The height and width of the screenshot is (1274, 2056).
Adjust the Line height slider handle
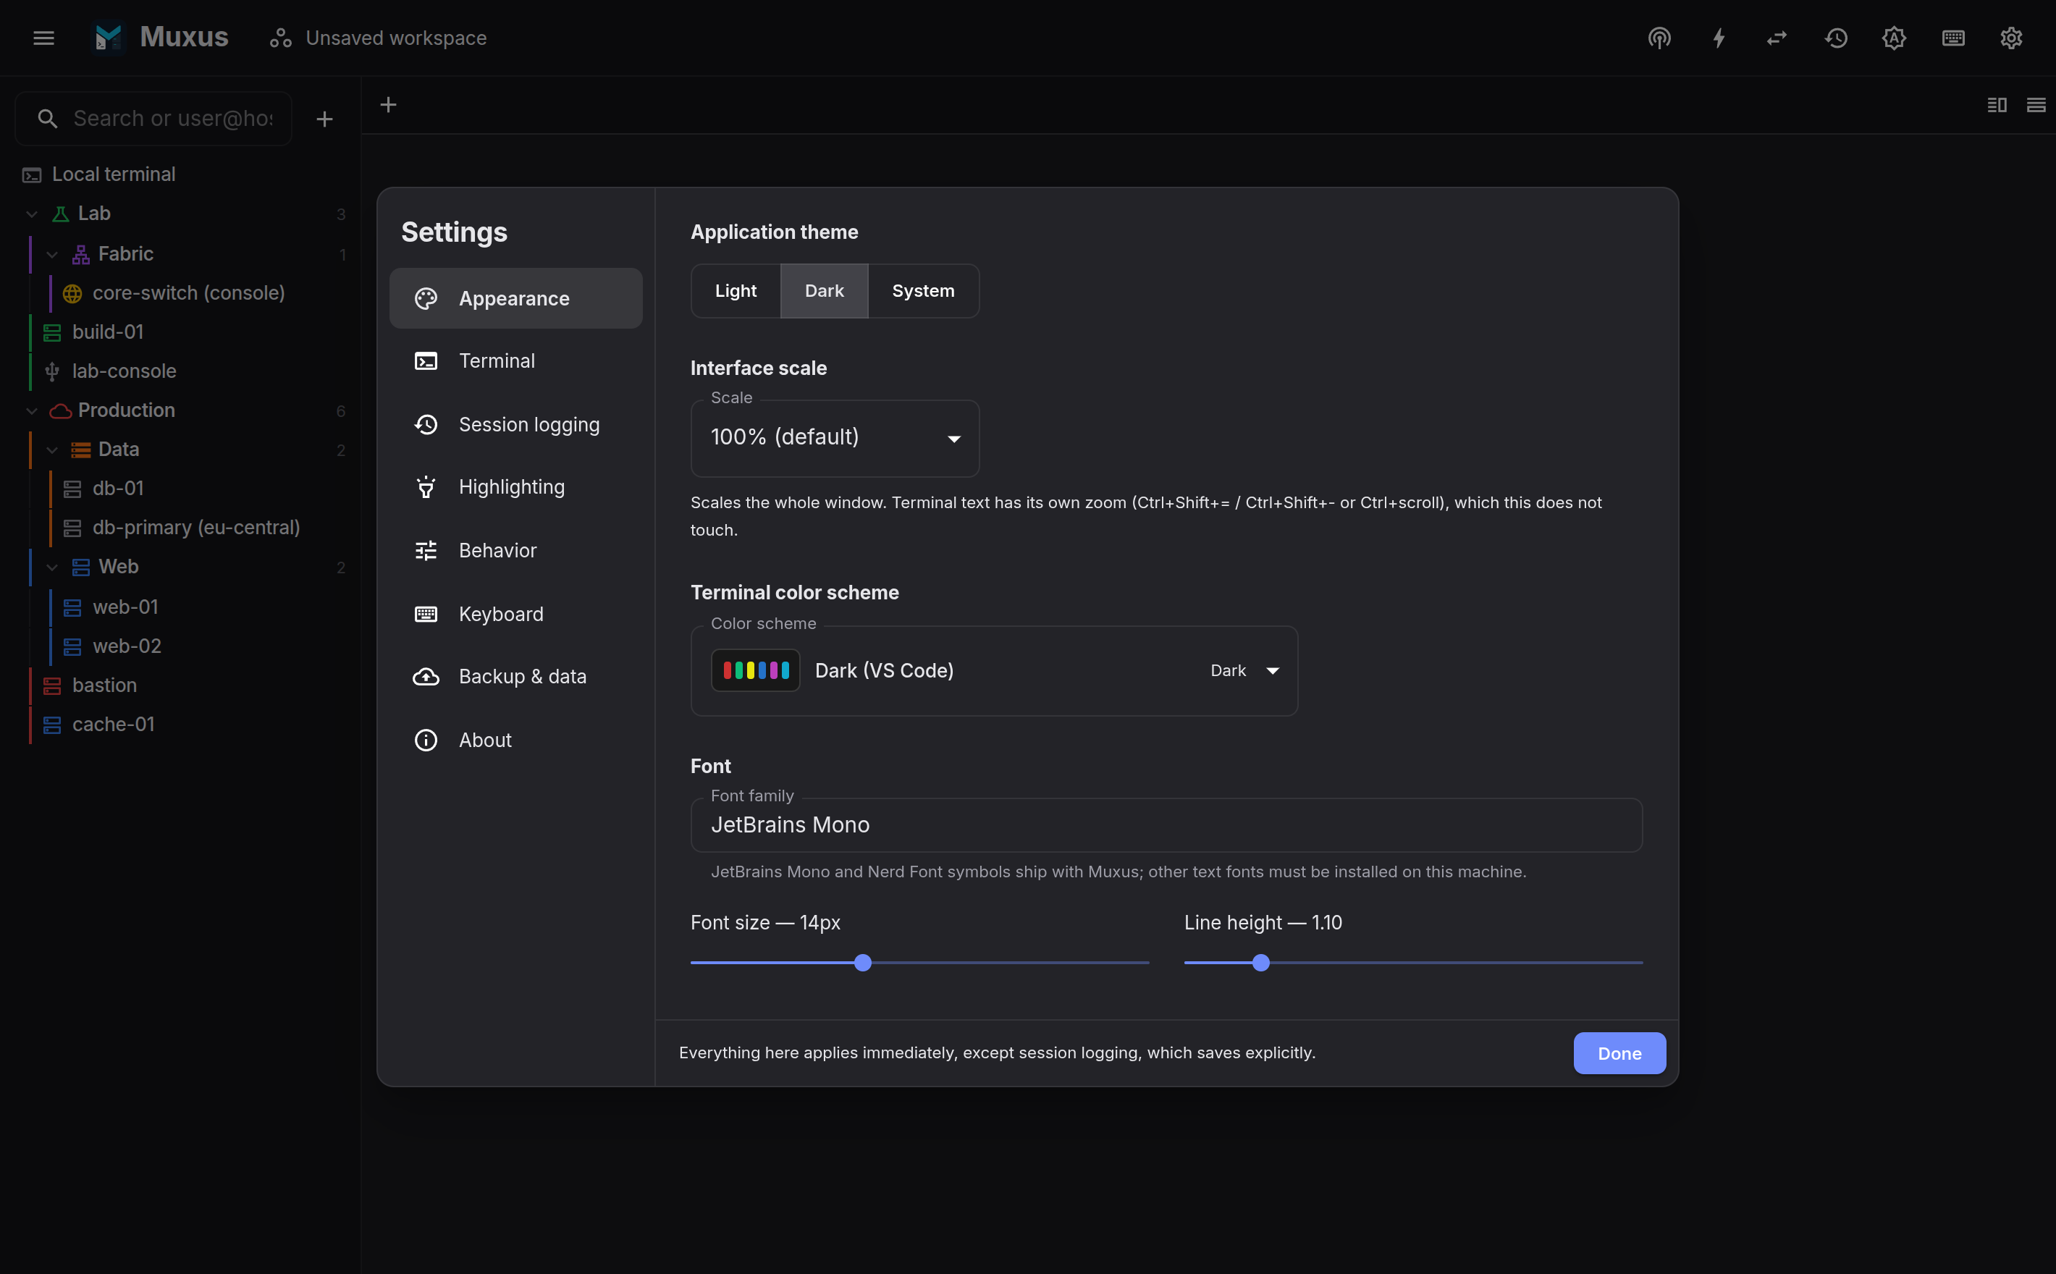(x=1260, y=963)
